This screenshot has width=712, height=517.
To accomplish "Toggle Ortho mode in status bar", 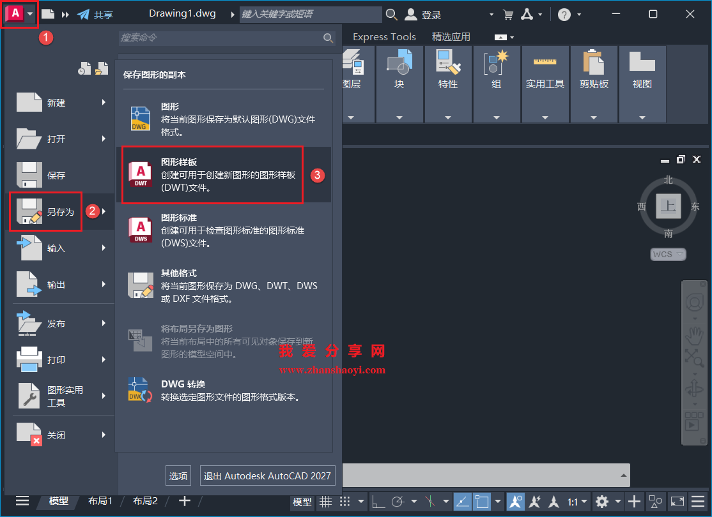I will (x=378, y=502).
